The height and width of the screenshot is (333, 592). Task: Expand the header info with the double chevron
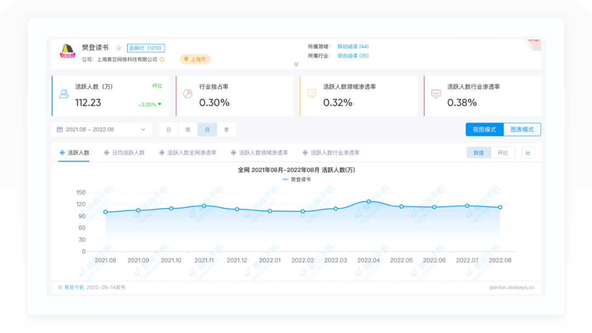click(297, 64)
